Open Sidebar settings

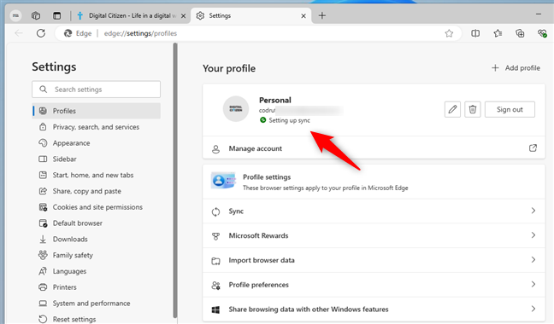[96, 159]
